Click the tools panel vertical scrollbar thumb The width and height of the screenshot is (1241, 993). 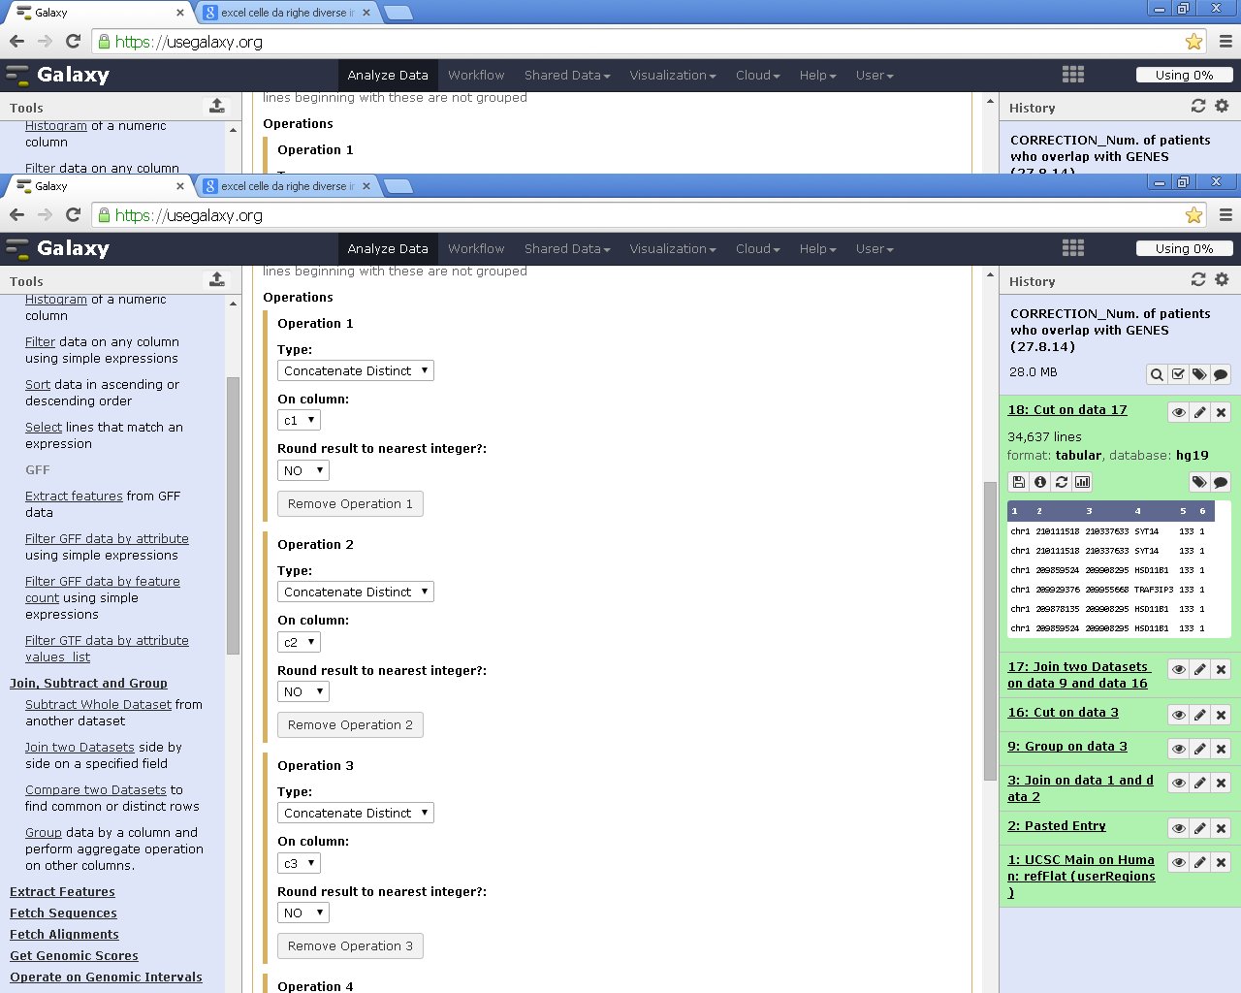click(233, 514)
